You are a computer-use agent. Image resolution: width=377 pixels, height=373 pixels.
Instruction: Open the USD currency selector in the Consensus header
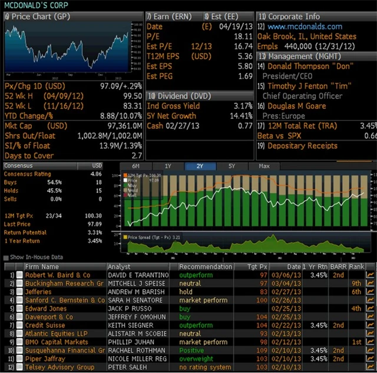click(97, 166)
